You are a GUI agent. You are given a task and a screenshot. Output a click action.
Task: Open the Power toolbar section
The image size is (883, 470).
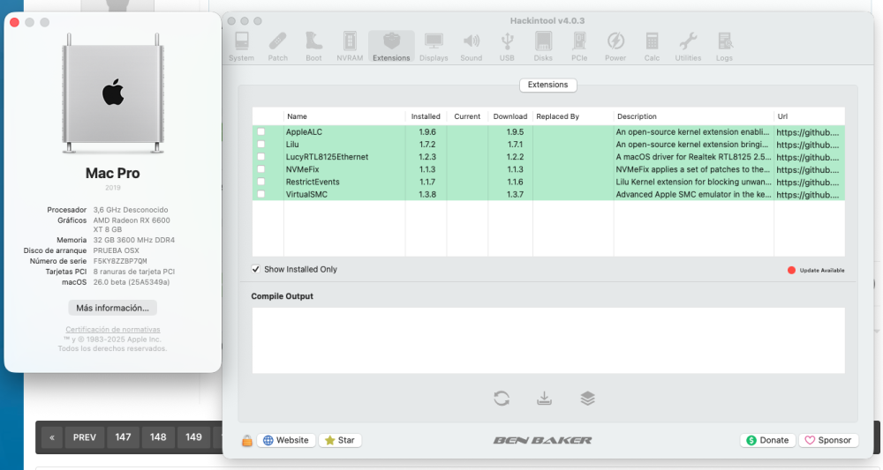click(615, 46)
